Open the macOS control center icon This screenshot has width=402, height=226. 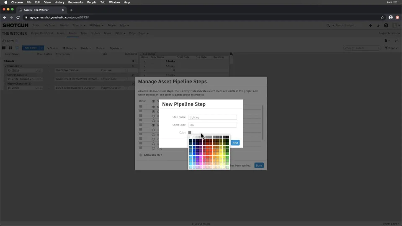[x=395, y=3]
